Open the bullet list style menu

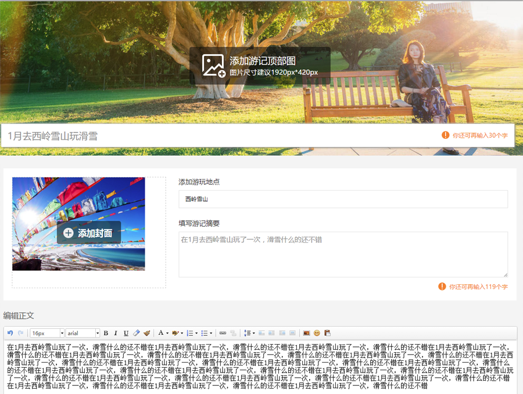tap(210, 333)
